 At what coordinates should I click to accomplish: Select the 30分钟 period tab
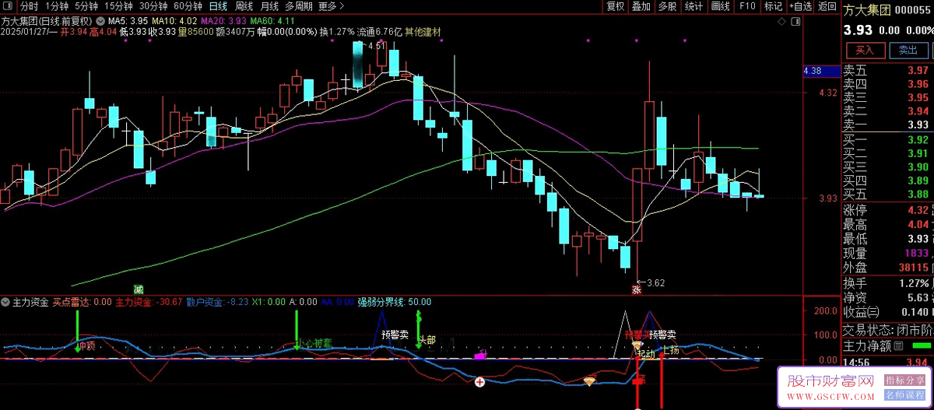(153, 5)
